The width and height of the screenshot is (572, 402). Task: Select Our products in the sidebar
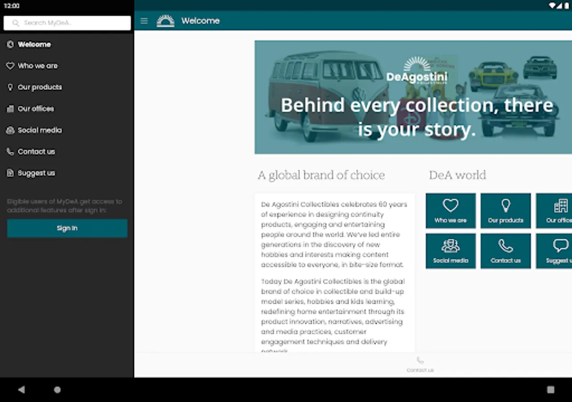[67, 87]
